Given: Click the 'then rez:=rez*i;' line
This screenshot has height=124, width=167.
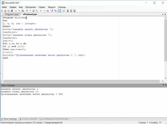Looking at the screenshot, I should pyautogui.click(x=14, y=49).
